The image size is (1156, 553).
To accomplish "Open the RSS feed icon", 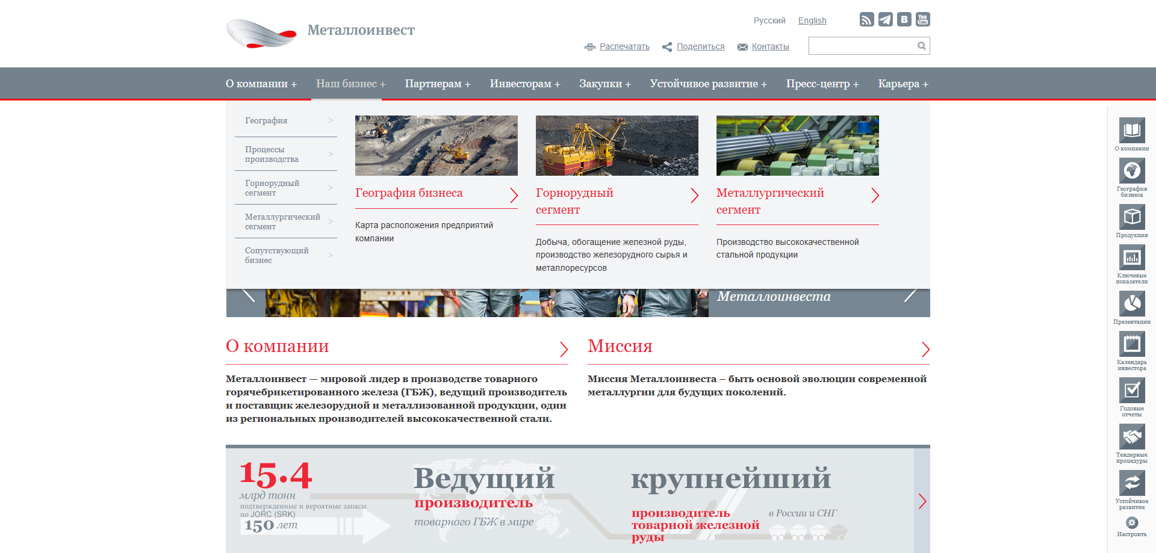I will coord(867,19).
